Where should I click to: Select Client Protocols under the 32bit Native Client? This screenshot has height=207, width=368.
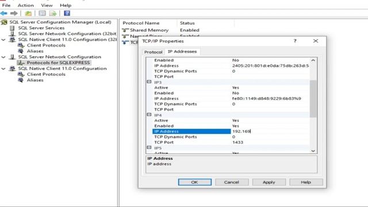coord(46,45)
